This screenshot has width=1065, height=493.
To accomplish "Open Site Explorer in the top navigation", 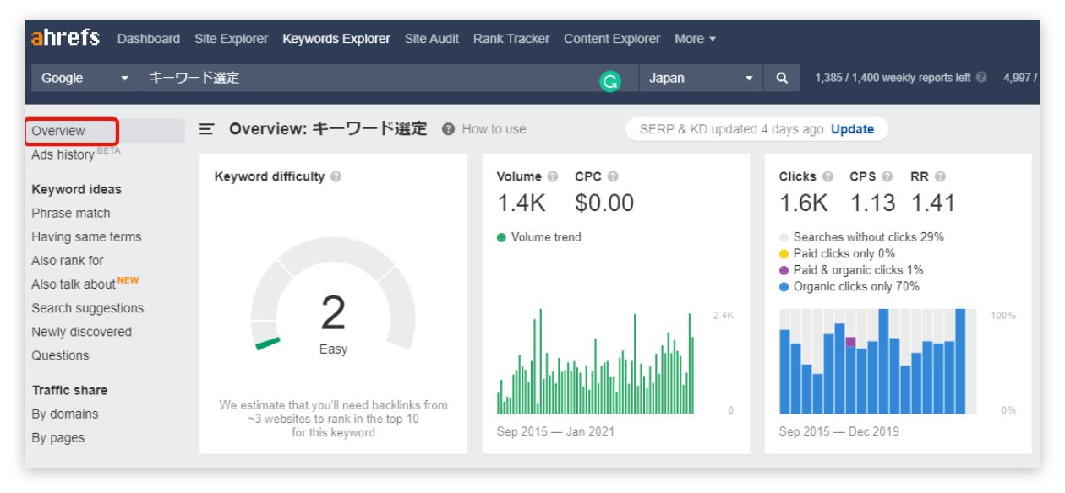I will [x=231, y=39].
